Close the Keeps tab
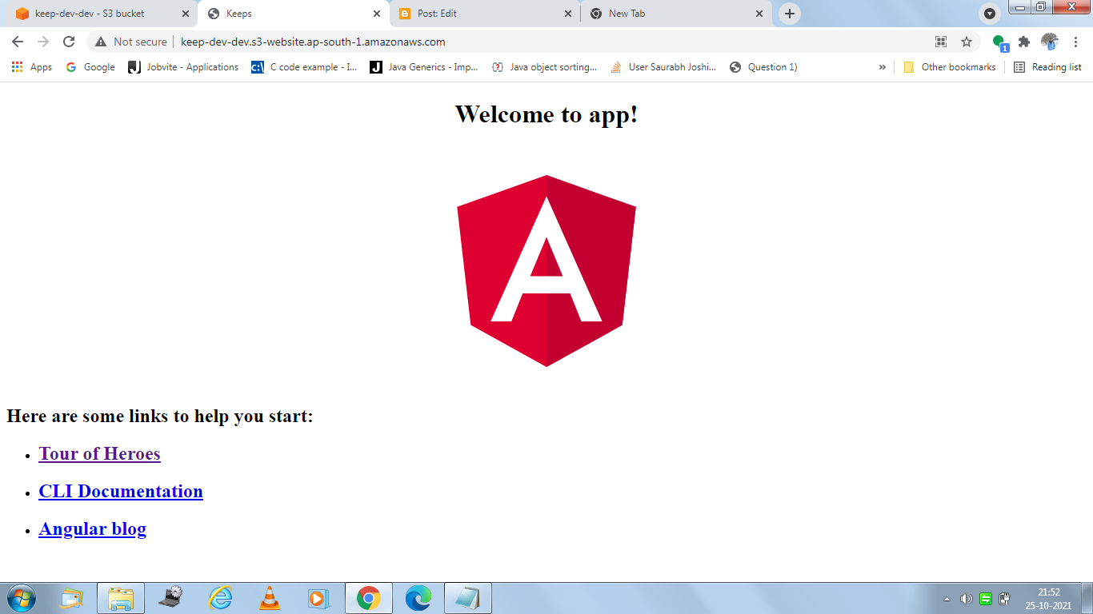 tap(377, 14)
